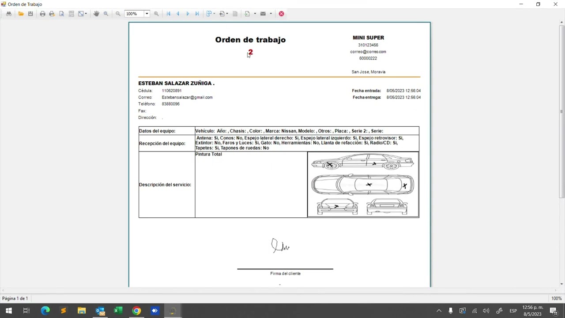Open Google Chrome from the taskbar
Viewport: 565px width, 318px height.
click(x=136, y=310)
